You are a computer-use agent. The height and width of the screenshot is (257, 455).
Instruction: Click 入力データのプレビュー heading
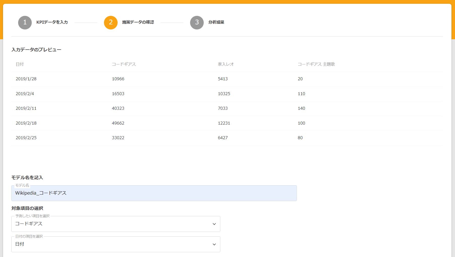pyautogui.click(x=36, y=50)
